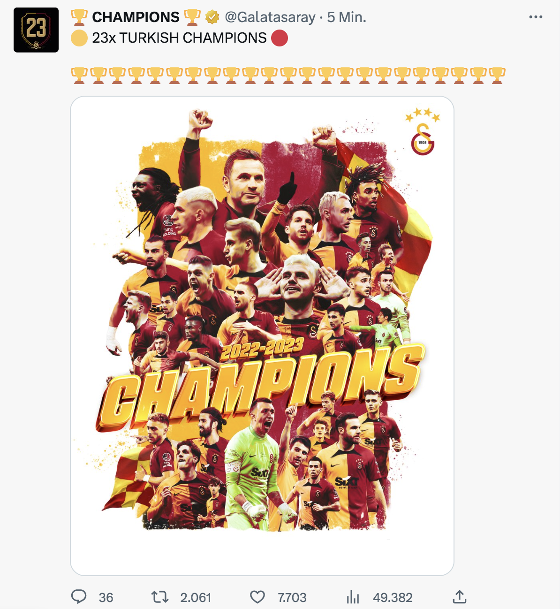Open the tweet via the 5 Min. timestamp
Viewport: 560px width, 609px height.
347,17
